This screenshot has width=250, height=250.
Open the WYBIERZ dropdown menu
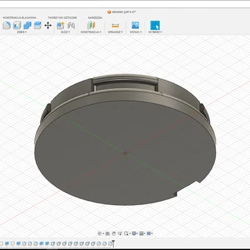[155, 32]
